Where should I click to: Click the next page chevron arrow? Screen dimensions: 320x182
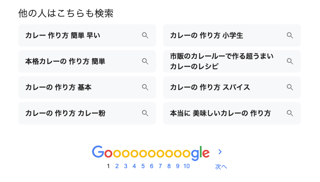pos(220,152)
